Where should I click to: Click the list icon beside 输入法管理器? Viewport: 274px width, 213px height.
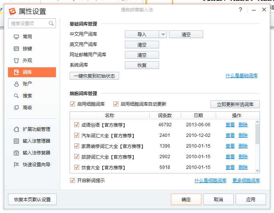(16, 141)
